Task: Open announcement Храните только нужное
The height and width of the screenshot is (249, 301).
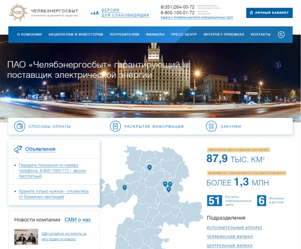Action: pos(54,194)
